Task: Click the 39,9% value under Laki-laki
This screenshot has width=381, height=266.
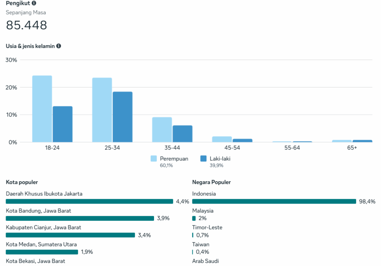Action: pyautogui.click(x=216, y=165)
